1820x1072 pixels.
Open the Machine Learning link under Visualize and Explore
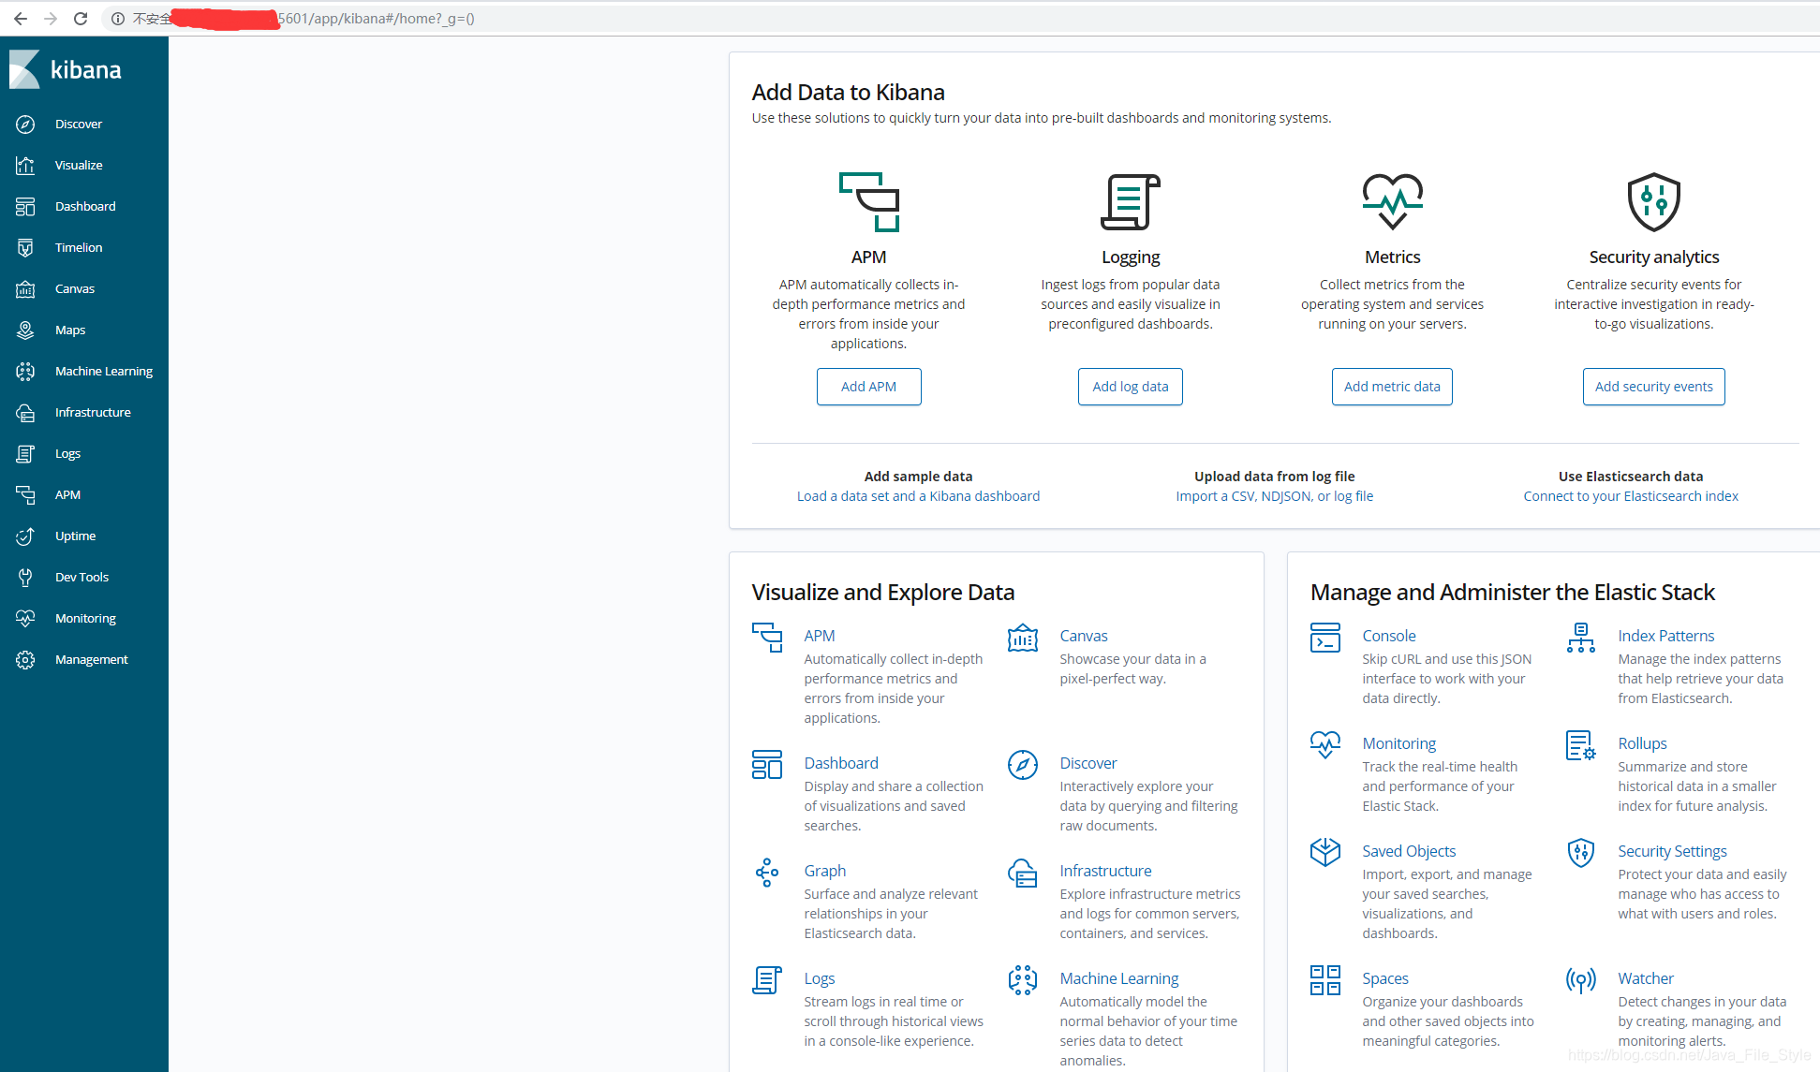[1119, 978]
